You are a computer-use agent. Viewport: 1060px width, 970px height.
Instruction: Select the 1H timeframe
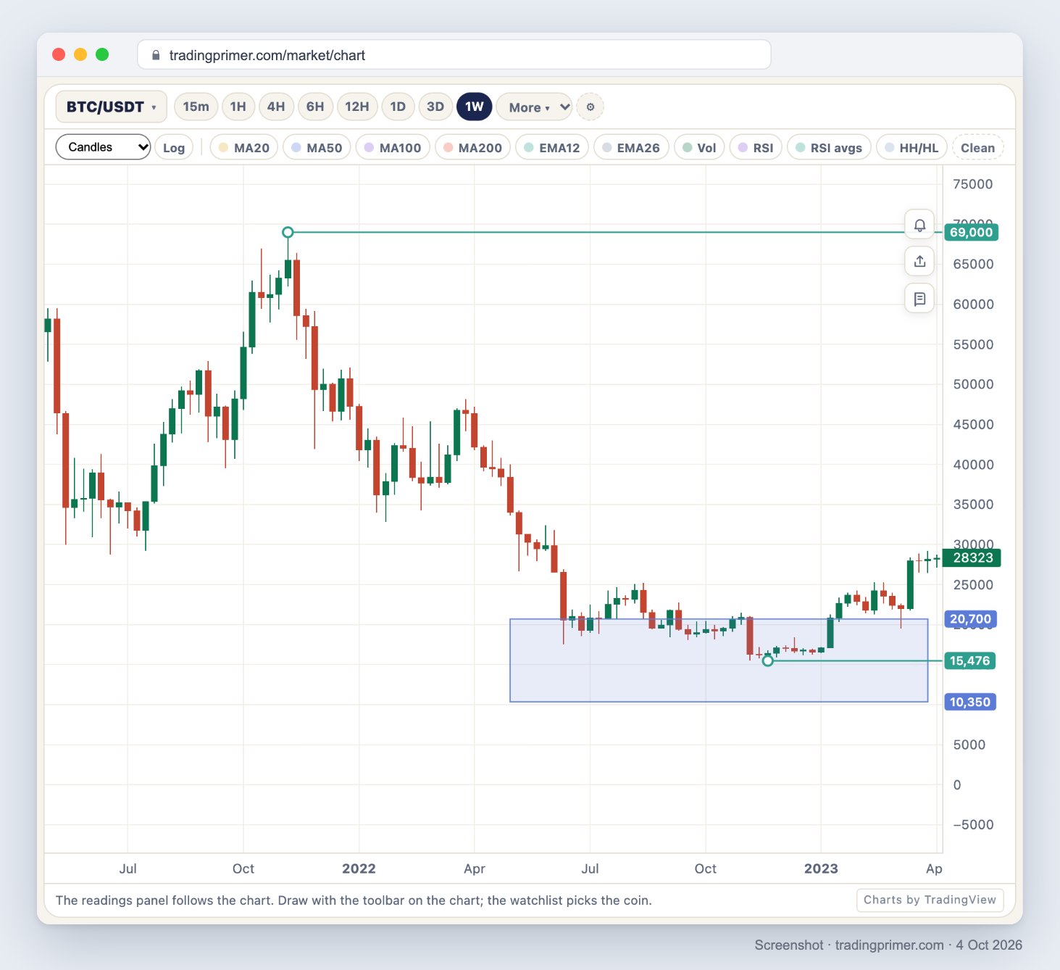pos(238,107)
